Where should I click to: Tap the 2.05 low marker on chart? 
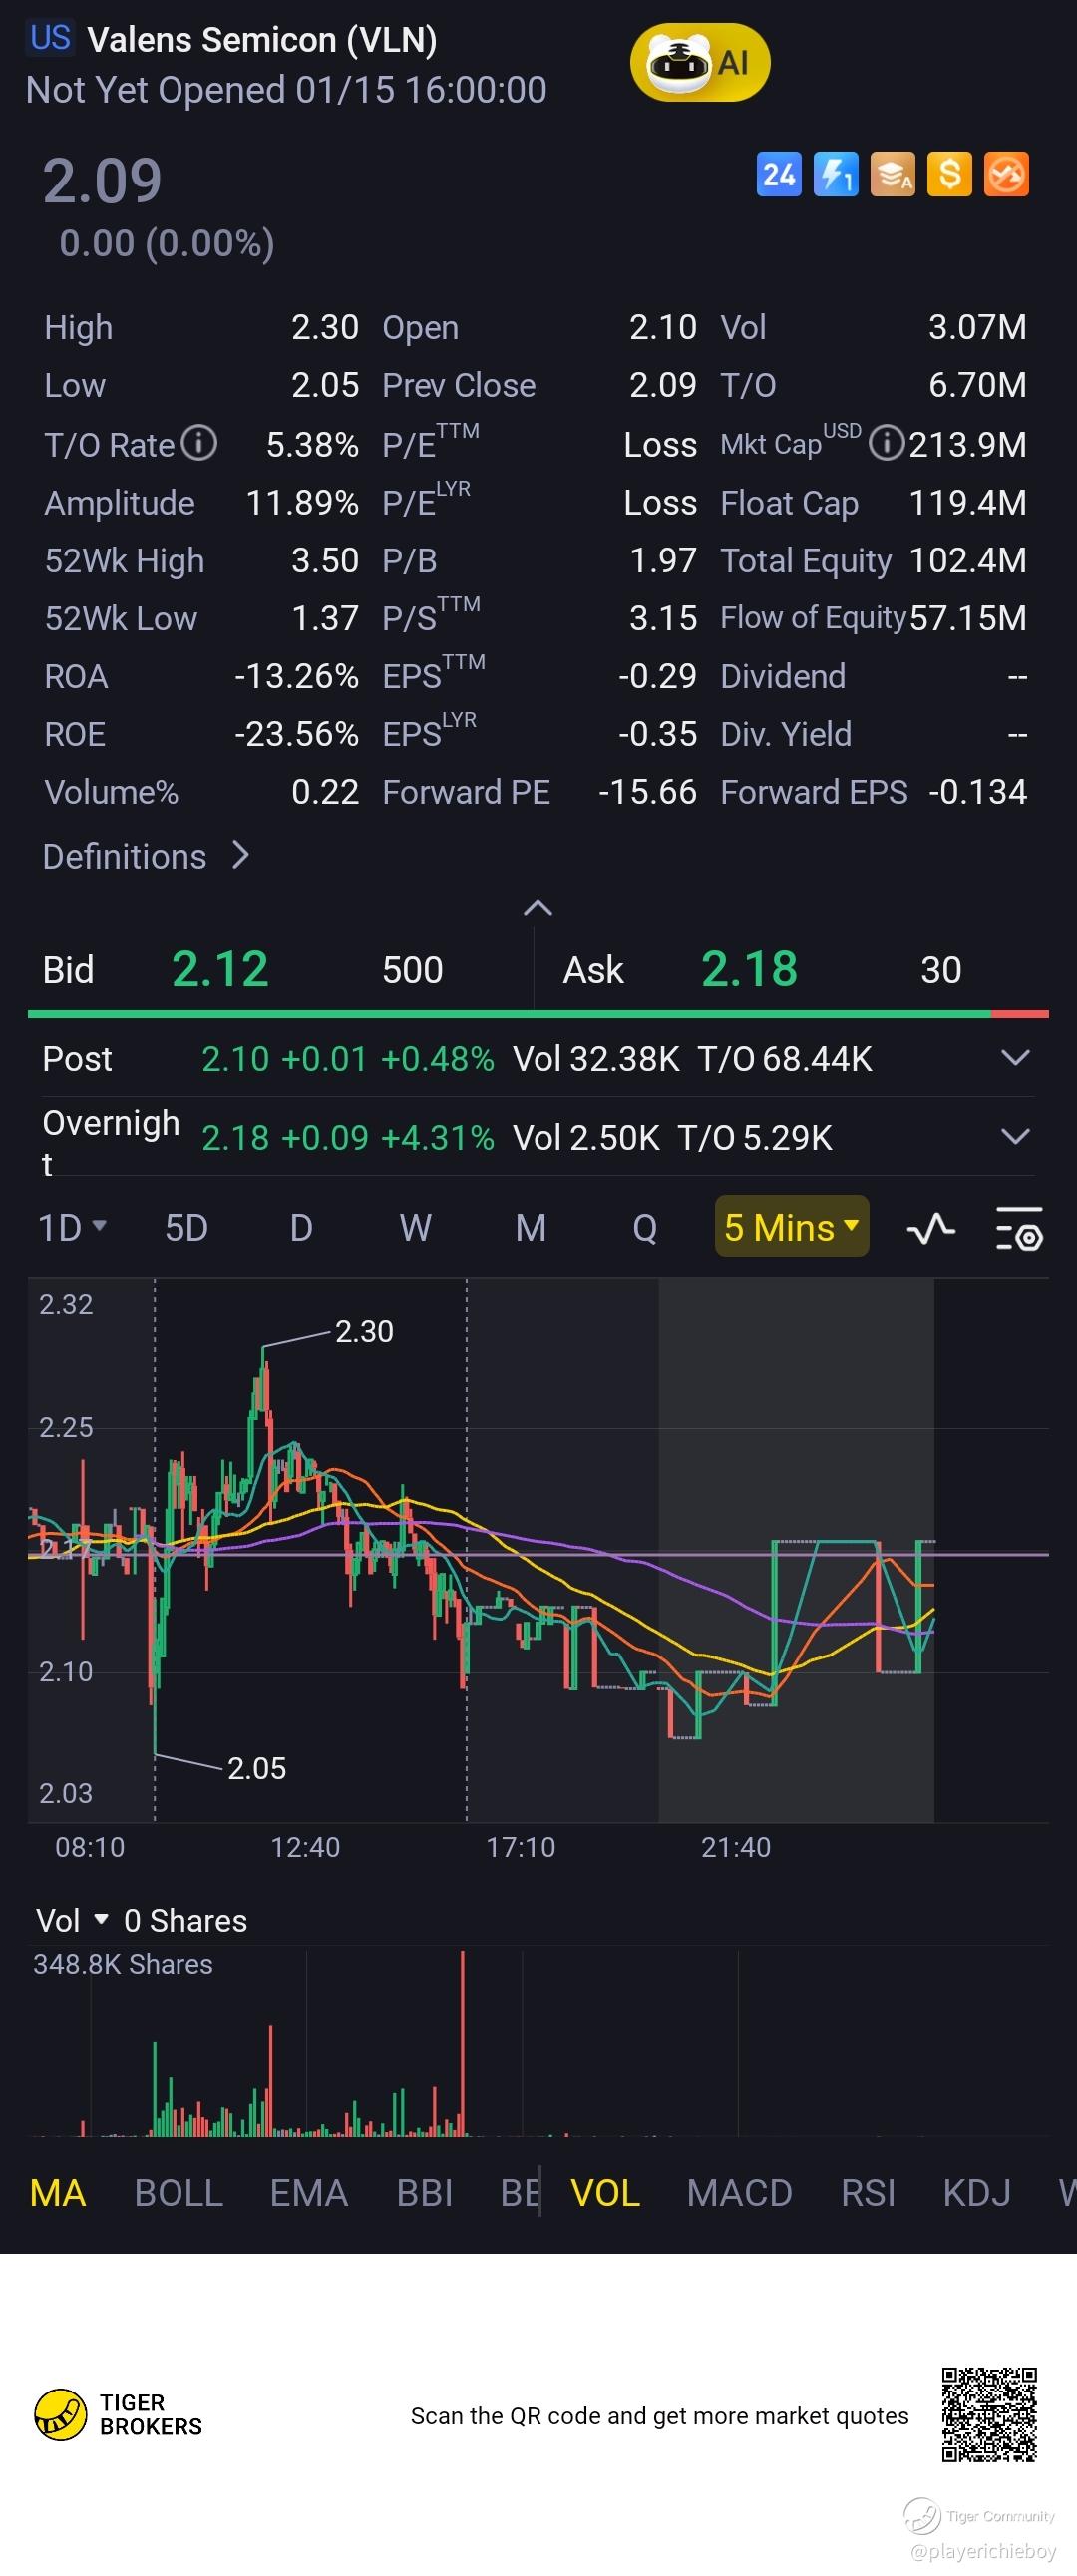(257, 1768)
